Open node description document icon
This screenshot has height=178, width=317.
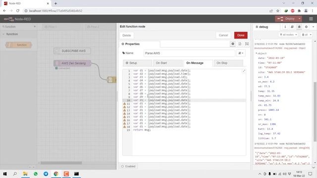pos(240,44)
